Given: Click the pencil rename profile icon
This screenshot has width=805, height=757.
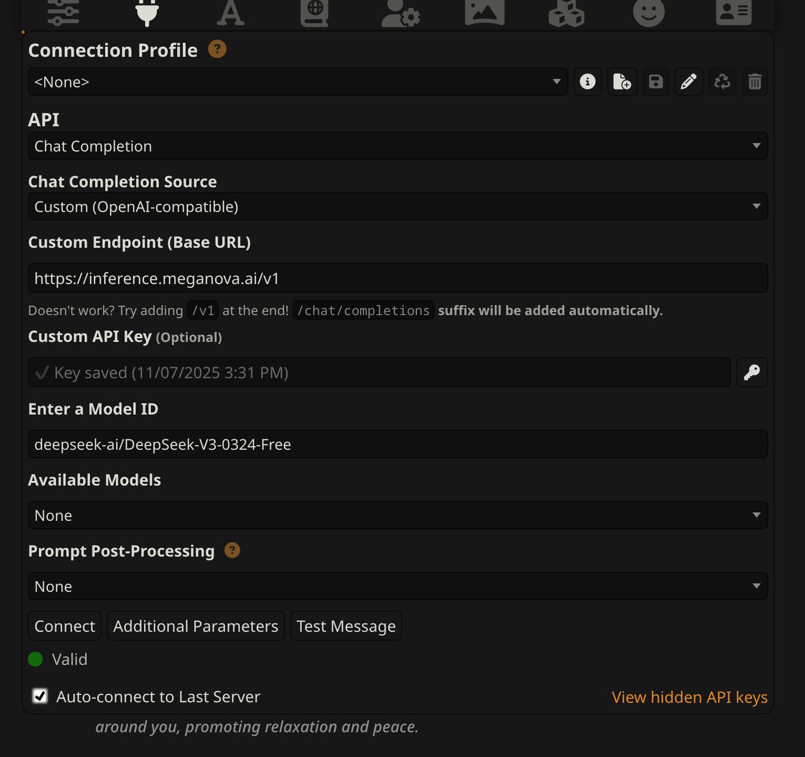Looking at the screenshot, I should pyautogui.click(x=688, y=82).
